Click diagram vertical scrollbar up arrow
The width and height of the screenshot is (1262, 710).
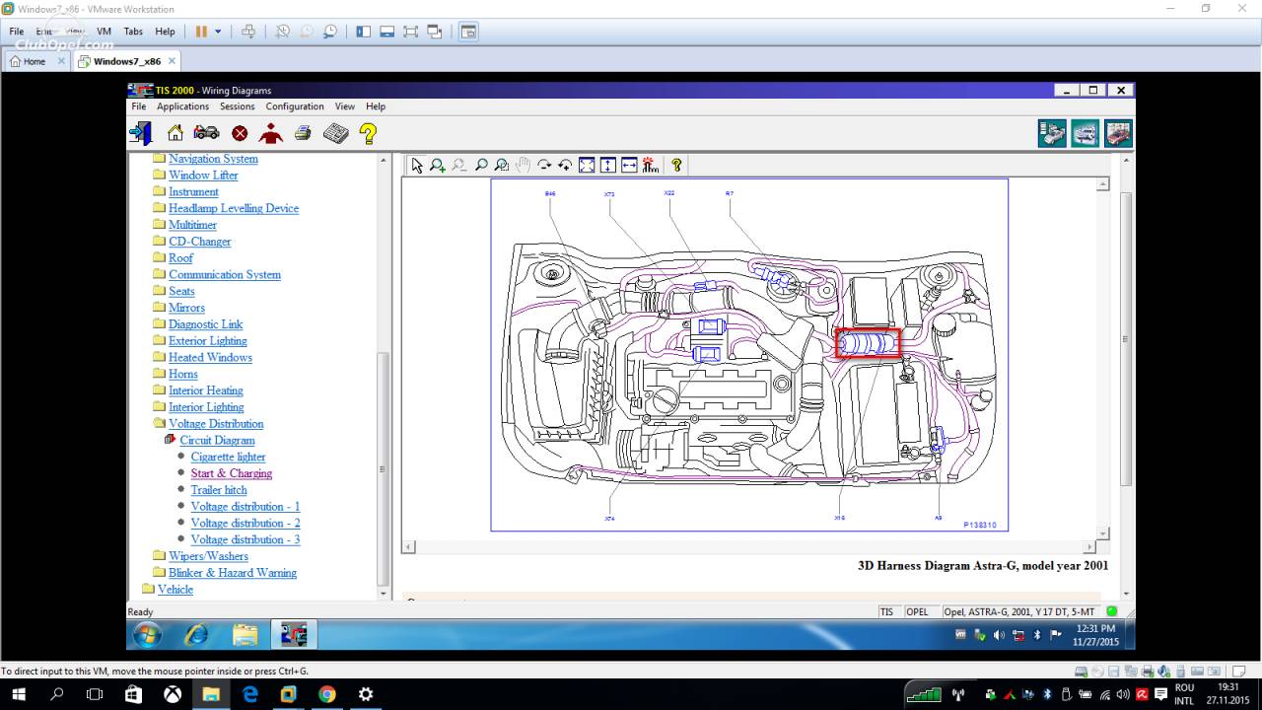[1103, 183]
